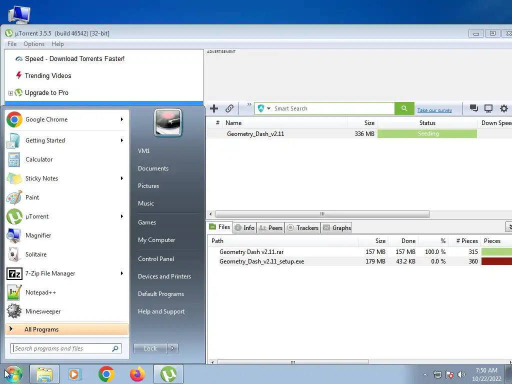Launch Paint from Start menu
512x384 pixels.
[66, 197]
